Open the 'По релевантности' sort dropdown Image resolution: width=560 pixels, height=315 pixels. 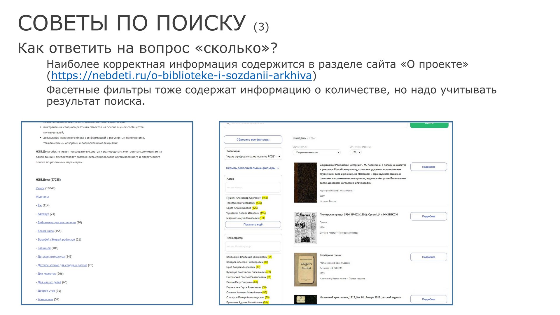316,152
